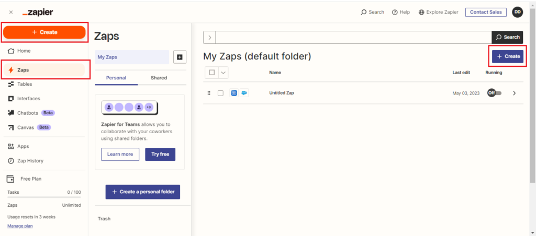Expand the search filter chevron
Screen dimensions: 536x236
(x=209, y=37)
